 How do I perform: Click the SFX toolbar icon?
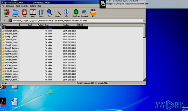(x=93, y=13)
